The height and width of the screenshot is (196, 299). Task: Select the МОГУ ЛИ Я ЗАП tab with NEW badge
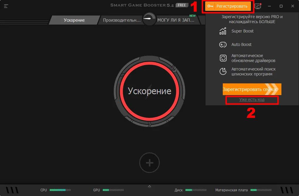[176, 20]
